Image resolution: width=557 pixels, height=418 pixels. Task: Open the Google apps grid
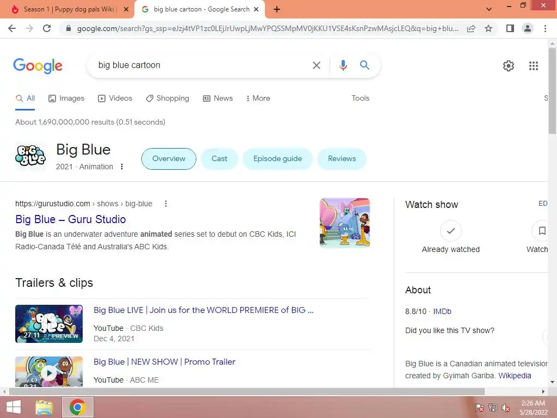pos(533,66)
